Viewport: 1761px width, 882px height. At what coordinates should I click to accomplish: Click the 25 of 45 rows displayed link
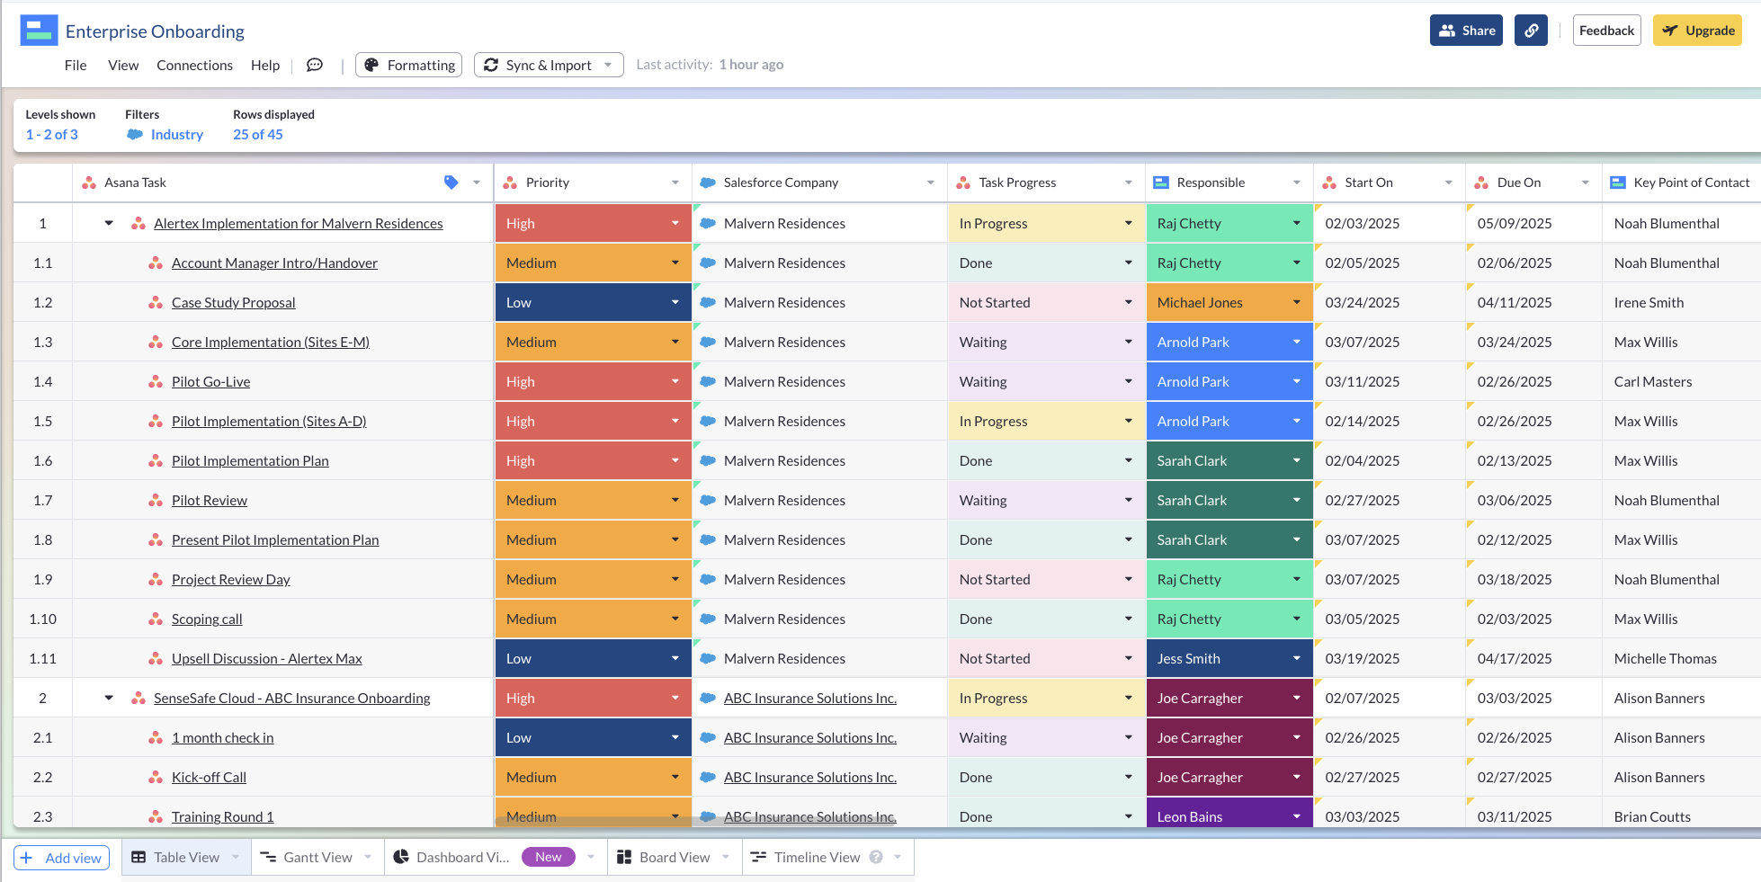click(x=258, y=135)
